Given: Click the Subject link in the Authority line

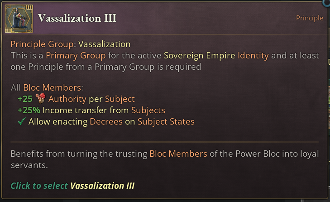Looking at the screenshot, I should 120,99.
